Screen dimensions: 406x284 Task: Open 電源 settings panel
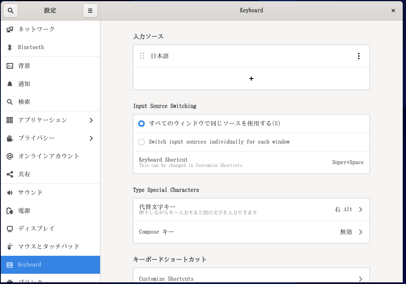50,211
